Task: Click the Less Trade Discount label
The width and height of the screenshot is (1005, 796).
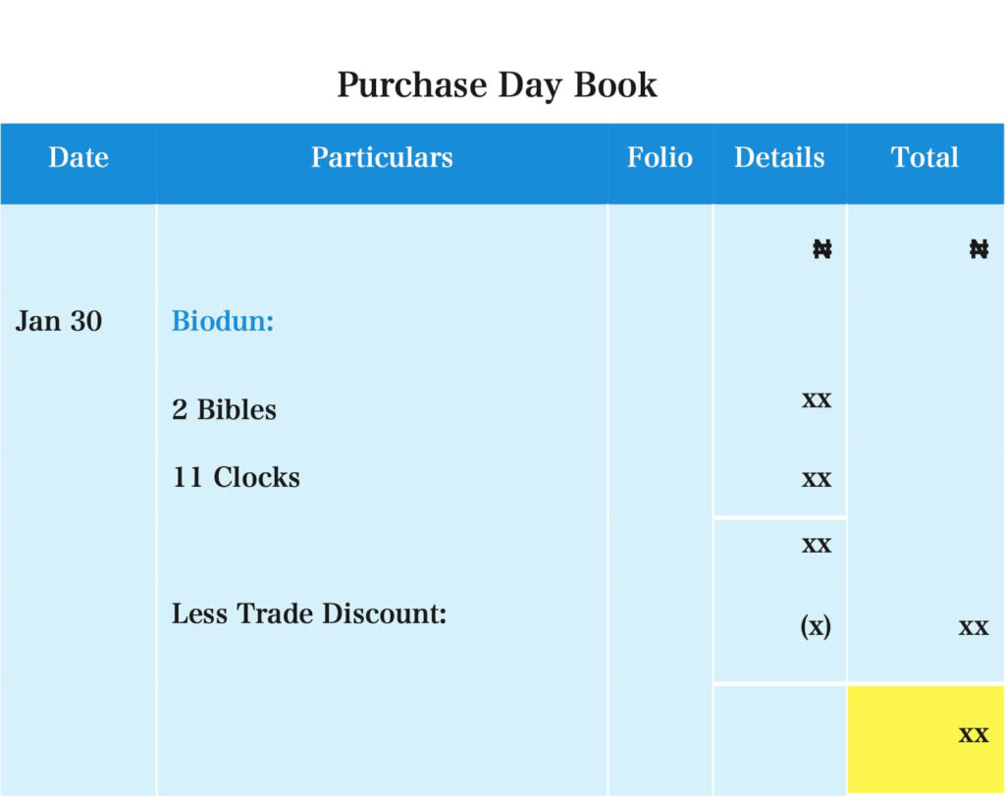Action: click(309, 614)
